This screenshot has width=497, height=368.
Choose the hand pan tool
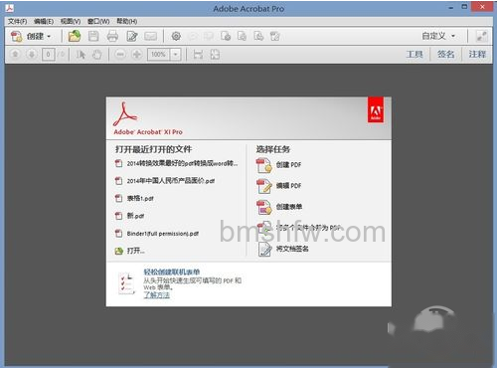click(96, 55)
